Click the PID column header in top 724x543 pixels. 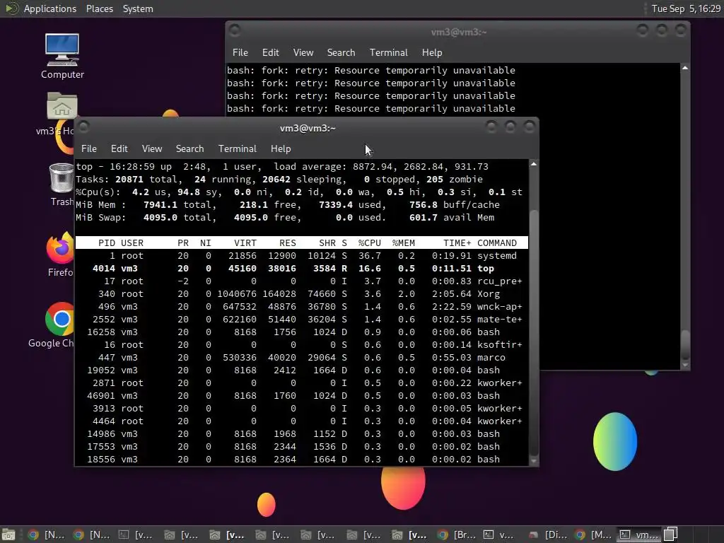107,243
